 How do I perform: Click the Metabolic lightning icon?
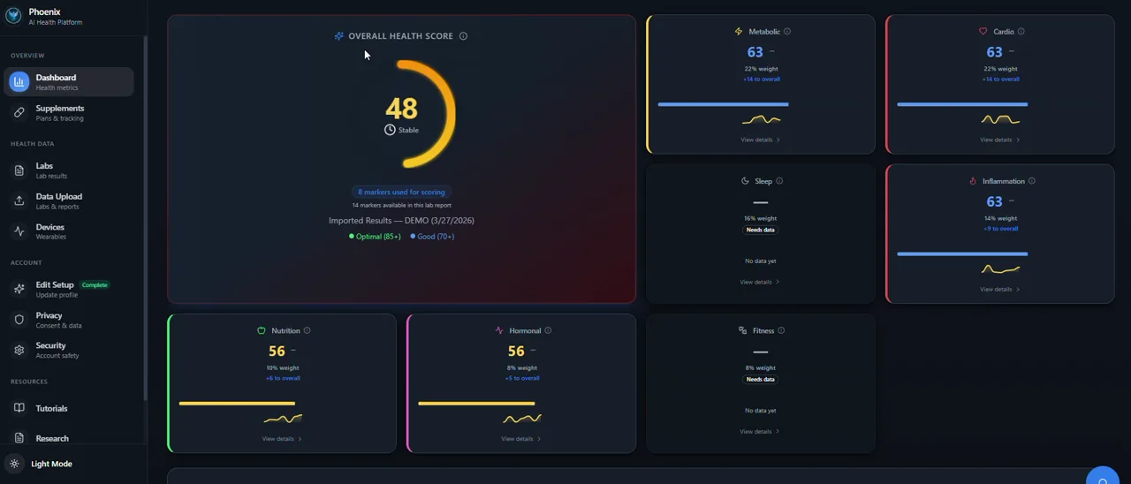point(739,32)
